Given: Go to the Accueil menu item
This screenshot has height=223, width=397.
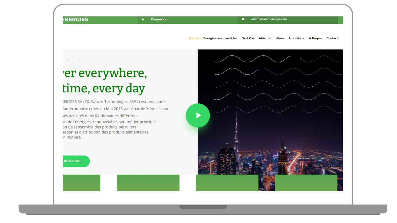Looking at the screenshot, I should [x=194, y=38].
